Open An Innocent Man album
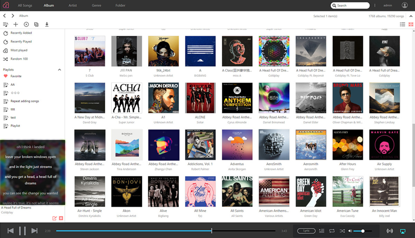415x238 pixels. [384, 192]
